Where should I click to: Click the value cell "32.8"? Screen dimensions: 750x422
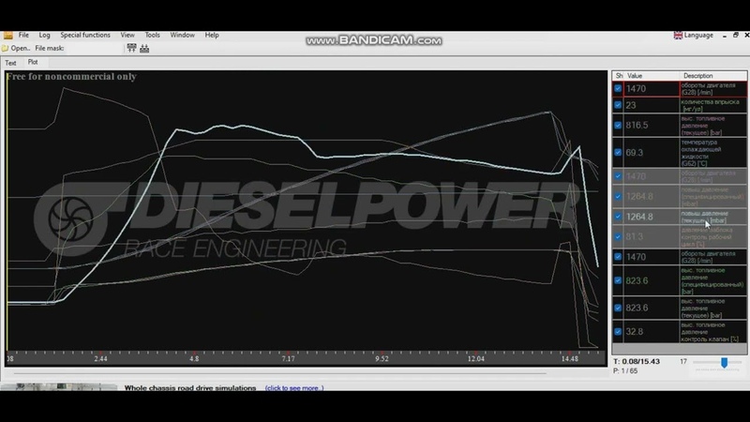click(652, 332)
